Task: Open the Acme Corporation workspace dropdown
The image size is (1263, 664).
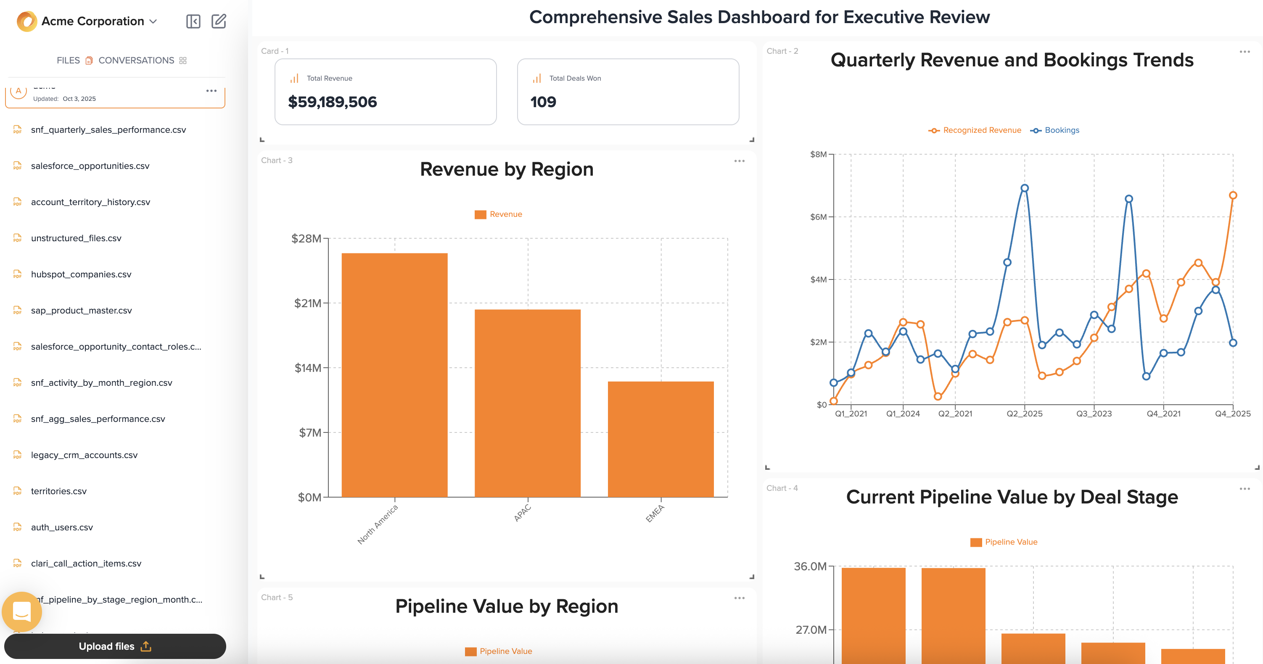Action: click(153, 21)
